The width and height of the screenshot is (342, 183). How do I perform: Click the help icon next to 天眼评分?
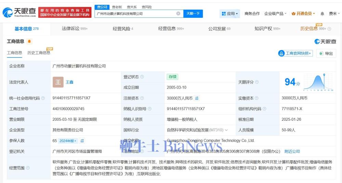click(x=257, y=82)
